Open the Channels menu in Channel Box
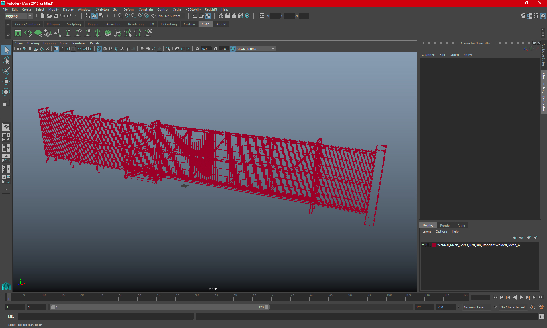The image size is (547, 328). 428,55
